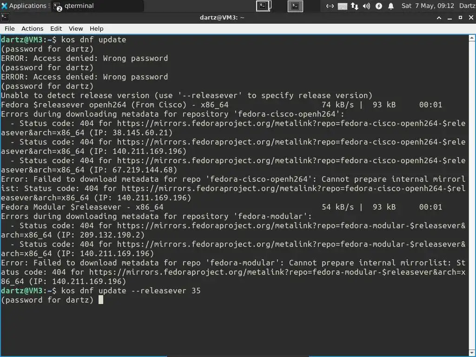Image resolution: width=476 pixels, height=357 pixels.
Task: Open the volume speaker tray icon
Action: 366,6
